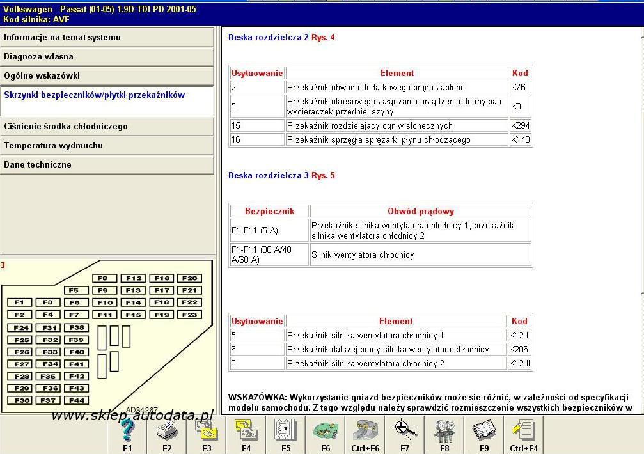Open the F8 pressure gauges icon

444,432
